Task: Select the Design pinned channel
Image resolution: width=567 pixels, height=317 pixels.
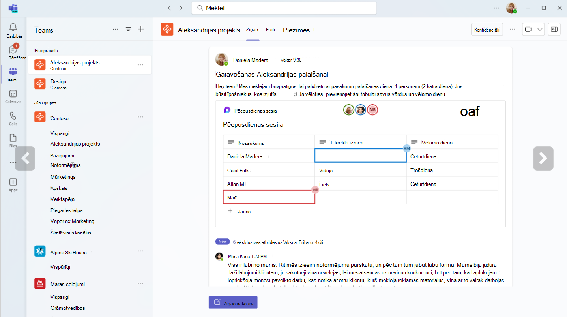Action: point(90,84)
